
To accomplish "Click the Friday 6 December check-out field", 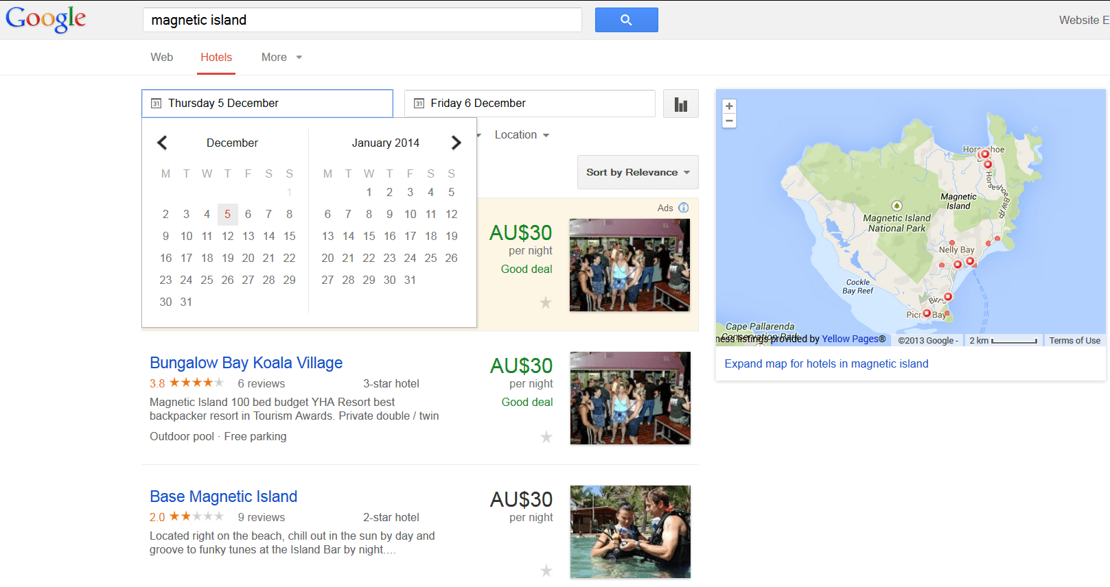I will click(x=530, y=104).
